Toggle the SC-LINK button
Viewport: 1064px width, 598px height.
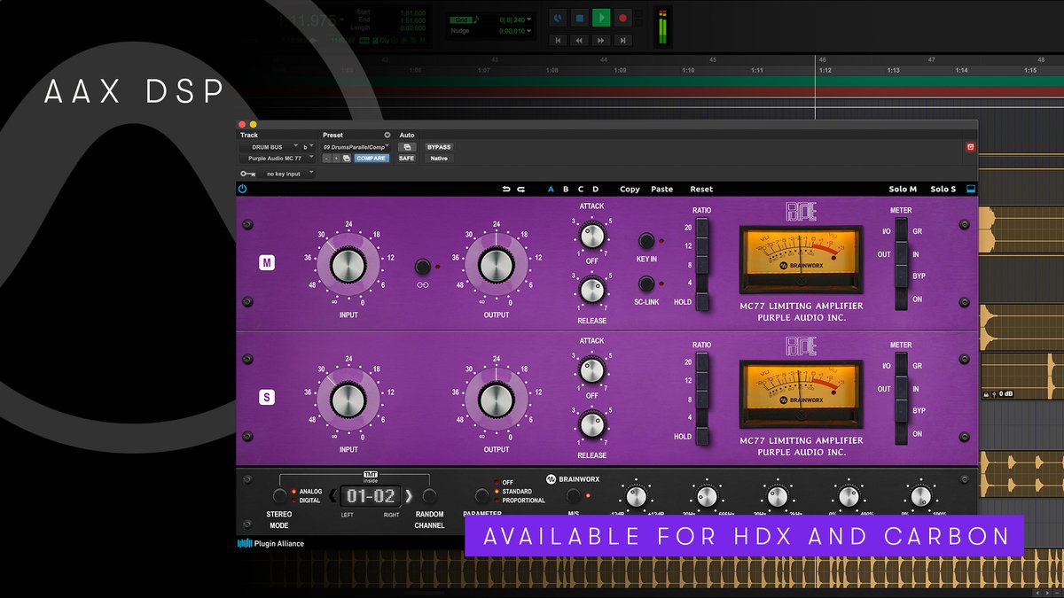(x=646, y=283)
